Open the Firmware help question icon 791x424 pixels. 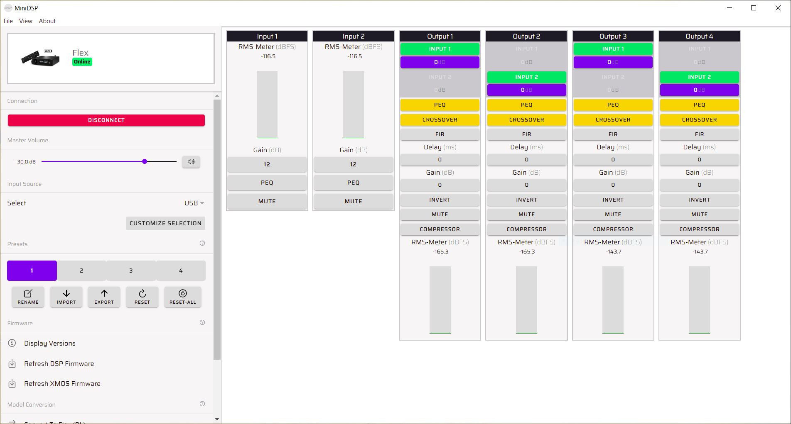pyautogui.click(x=202, y=323)
